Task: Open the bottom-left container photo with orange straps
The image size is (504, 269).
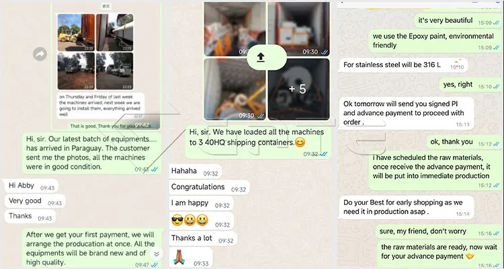Action: click(235, 89)
